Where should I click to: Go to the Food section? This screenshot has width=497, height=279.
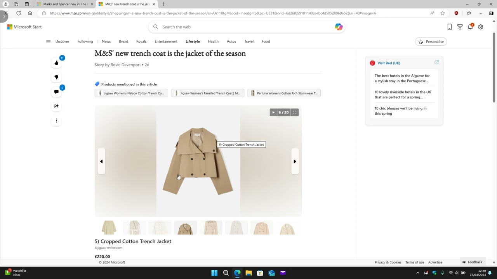click(x=266, y=41)
